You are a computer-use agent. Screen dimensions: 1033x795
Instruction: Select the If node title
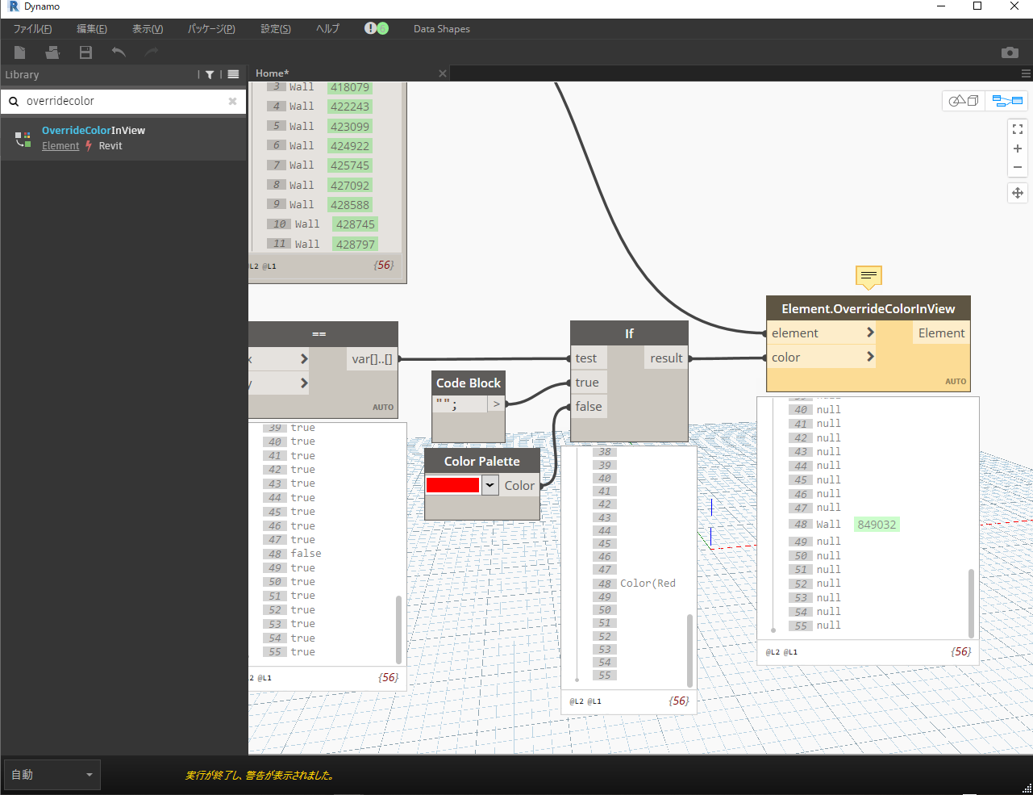coord(629,333)
